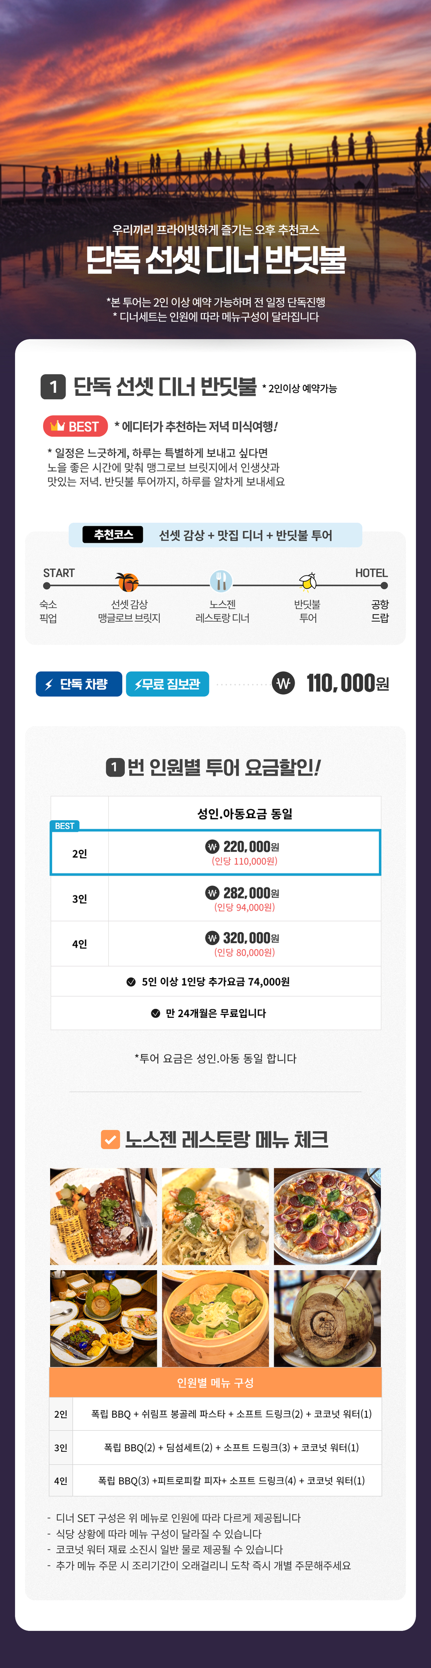Open the pepperoni pizza photo
Screen dimensions: 431x1668
point(327,1216)
